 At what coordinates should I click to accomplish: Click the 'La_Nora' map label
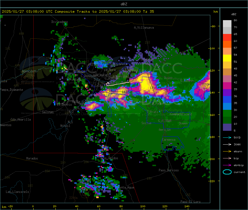pos(110,70)
